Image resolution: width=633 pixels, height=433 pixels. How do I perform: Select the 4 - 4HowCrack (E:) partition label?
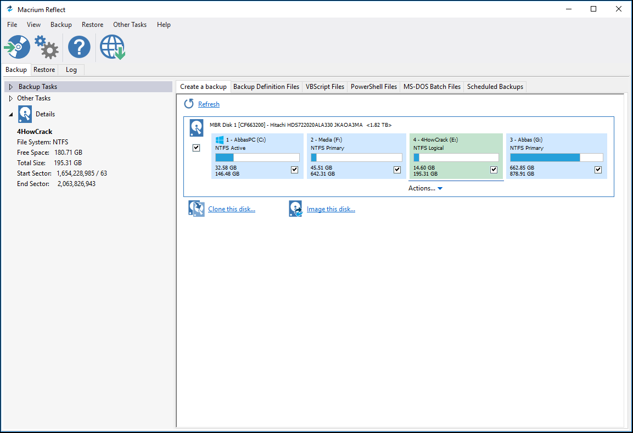tap(435, 139)
